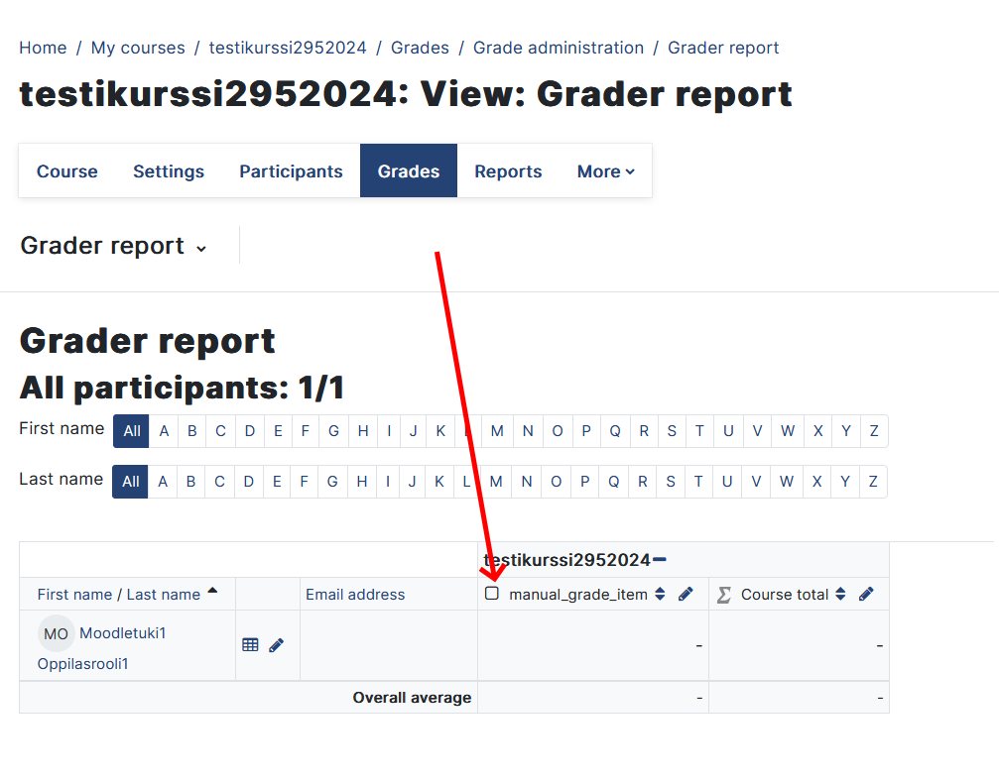Filter First name by letter W

pos(788,431)
